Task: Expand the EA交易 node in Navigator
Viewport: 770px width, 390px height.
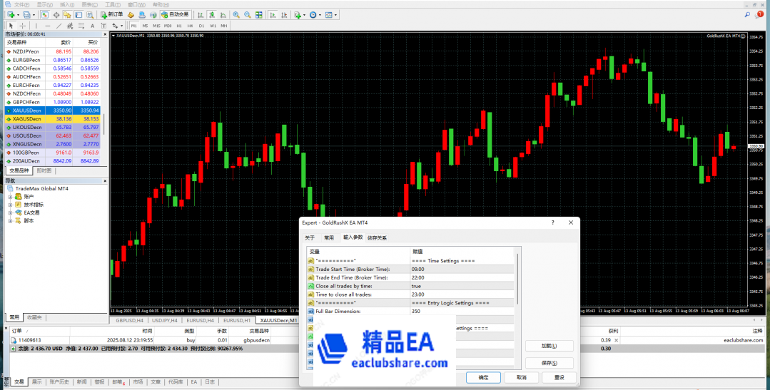Action: [x=10, y=213]
